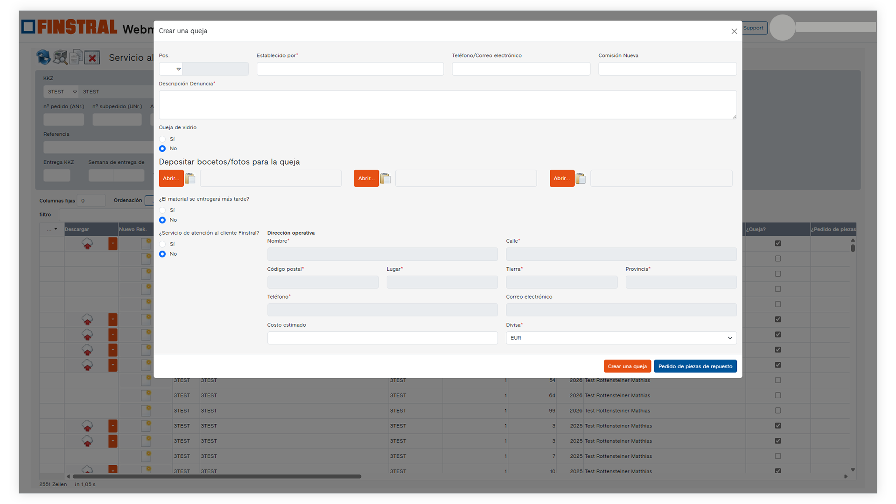Focus the Columnas fijas number field
This screenshot has height=504, width=896.
(91, 201)
